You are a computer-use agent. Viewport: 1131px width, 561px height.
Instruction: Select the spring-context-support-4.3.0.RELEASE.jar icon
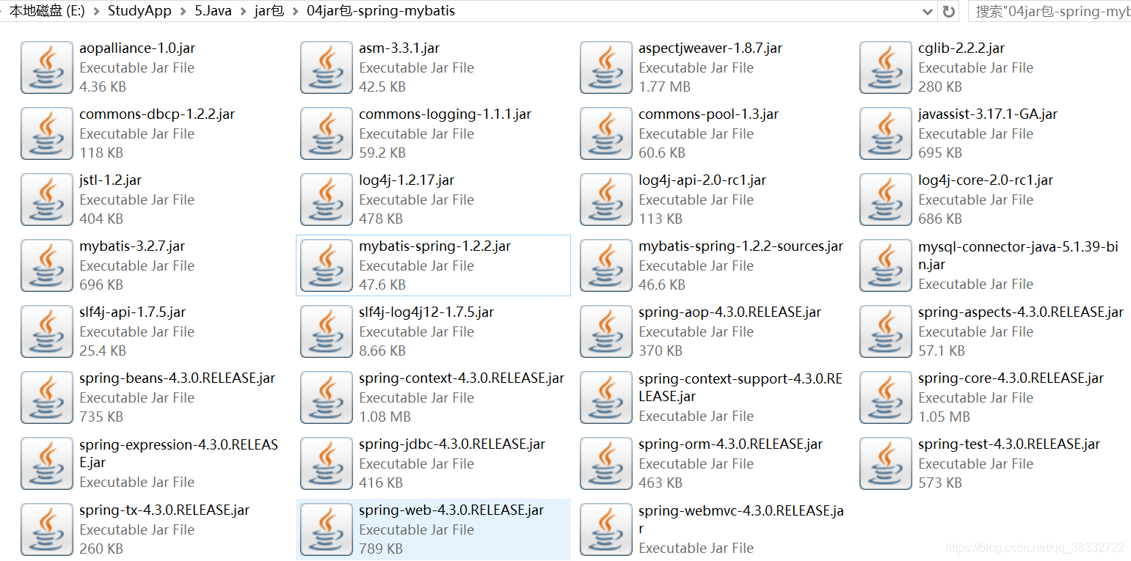606,397
